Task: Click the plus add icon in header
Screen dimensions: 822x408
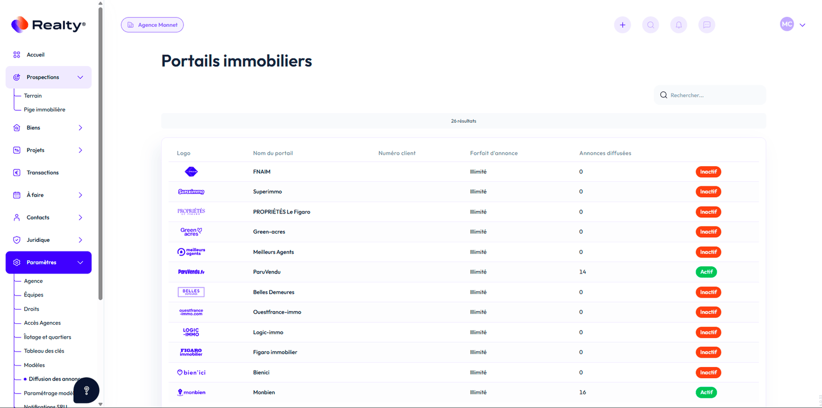Action: point(622,25)
